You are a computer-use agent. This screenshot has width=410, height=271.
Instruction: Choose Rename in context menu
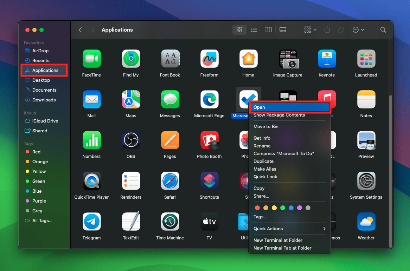289,146
